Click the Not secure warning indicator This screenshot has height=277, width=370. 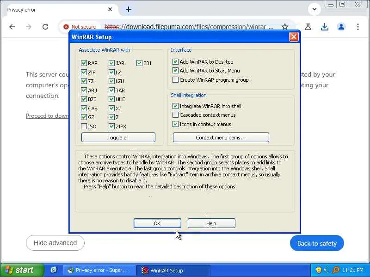[80, 27]
